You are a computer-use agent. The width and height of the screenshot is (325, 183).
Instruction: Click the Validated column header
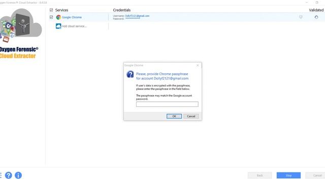(x=316, y=10)
